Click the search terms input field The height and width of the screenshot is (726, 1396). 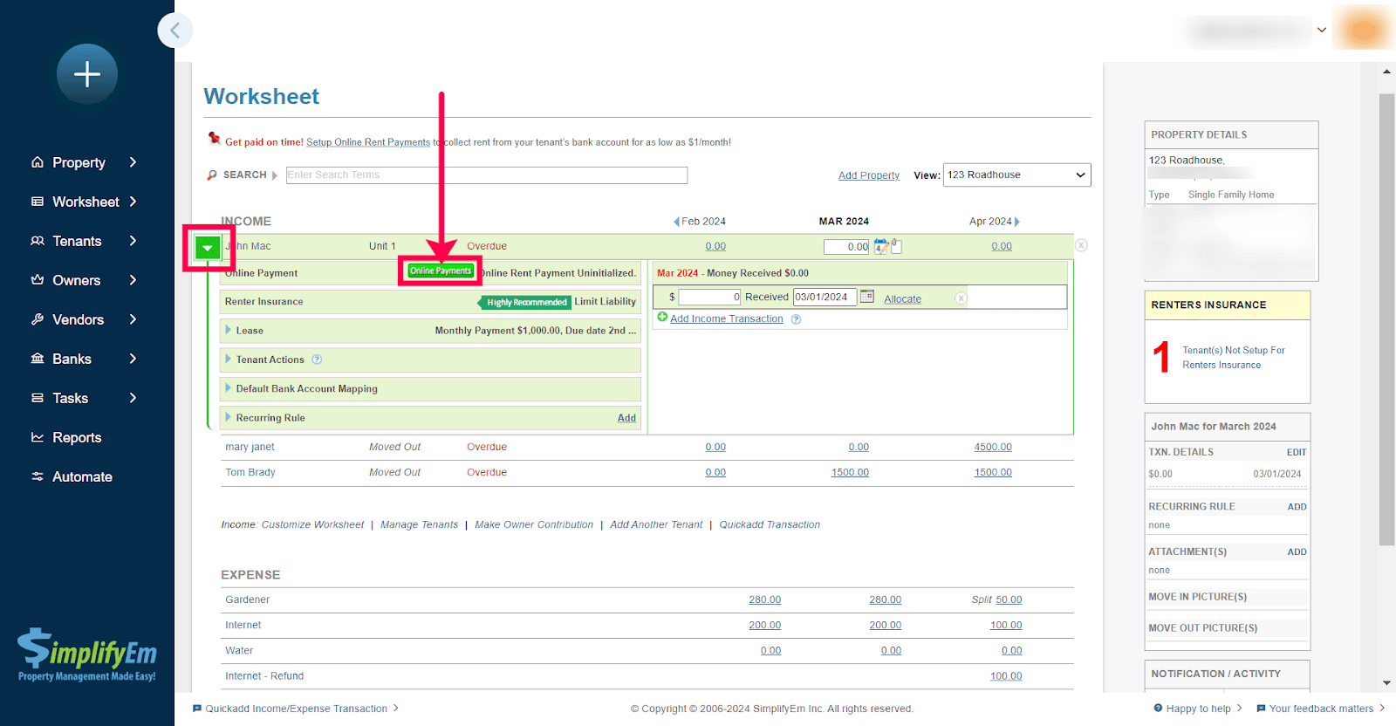(486, 175)
